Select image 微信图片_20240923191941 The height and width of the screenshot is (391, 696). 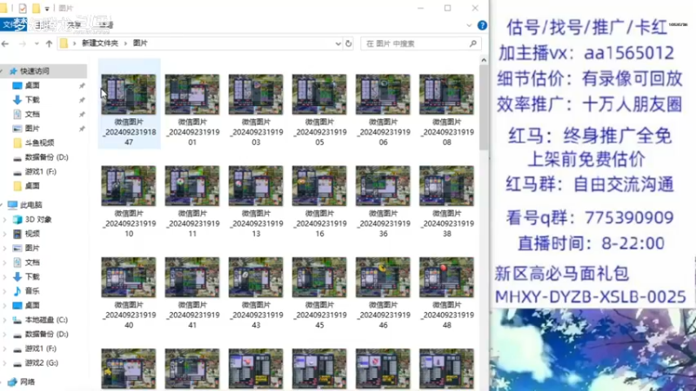(x=192, y=293)
